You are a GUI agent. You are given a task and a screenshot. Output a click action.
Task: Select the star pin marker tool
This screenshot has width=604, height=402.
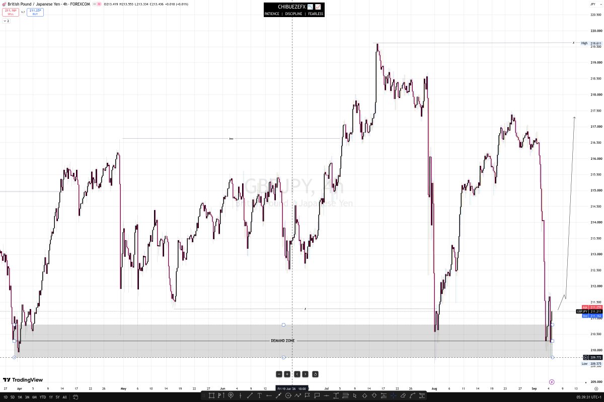click(231, 395)
